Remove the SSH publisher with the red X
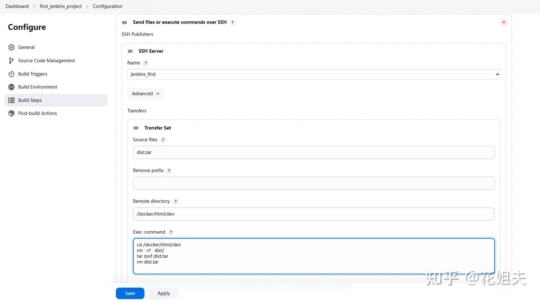This screenshot has height=300, width=540. pos(504,22)
